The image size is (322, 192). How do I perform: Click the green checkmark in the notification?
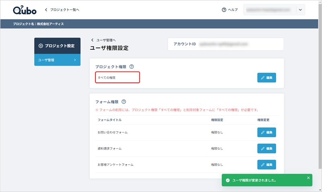(228, 180)
